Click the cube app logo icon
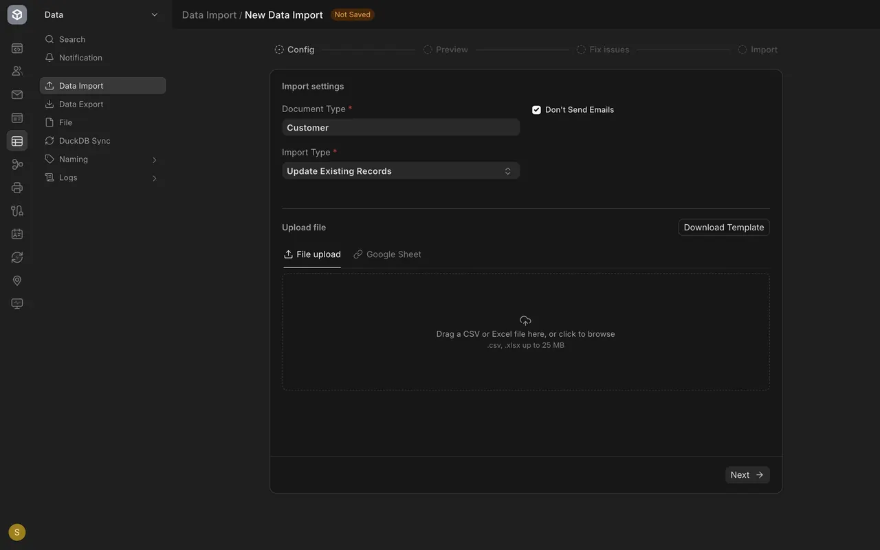Viewport: 880px width, 550px height. point(17,14)
